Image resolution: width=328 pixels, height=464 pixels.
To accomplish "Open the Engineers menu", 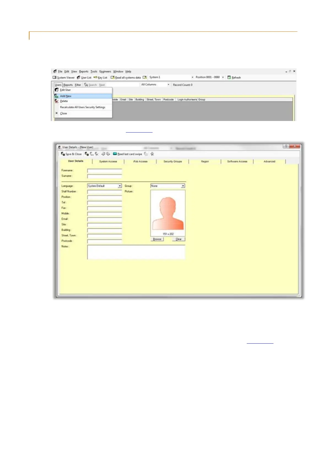I will tap(105, 71).
